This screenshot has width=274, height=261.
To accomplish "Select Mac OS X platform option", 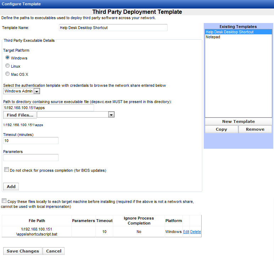I will pos(7,74).
